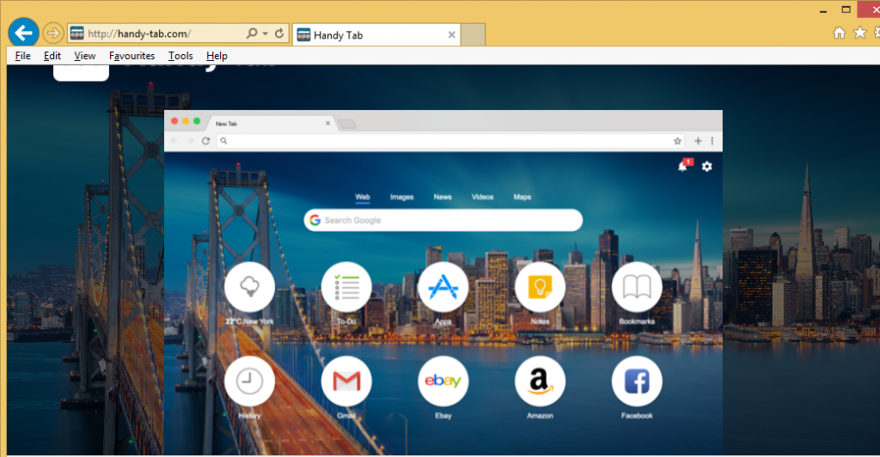Refresh the page in Internet Explorer
The width and height of the screenshot is (880, 457).
click(x=279, y=34)
